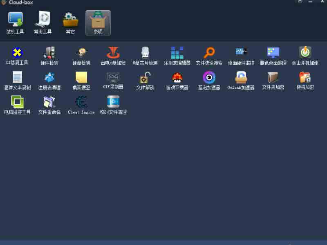Launch 台电u盘加密 tool

coord(113,56)
